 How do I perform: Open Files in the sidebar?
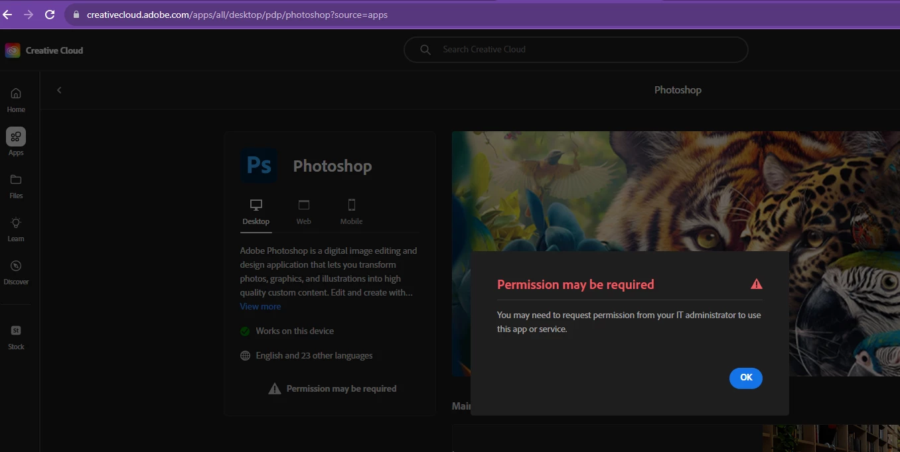16,186
